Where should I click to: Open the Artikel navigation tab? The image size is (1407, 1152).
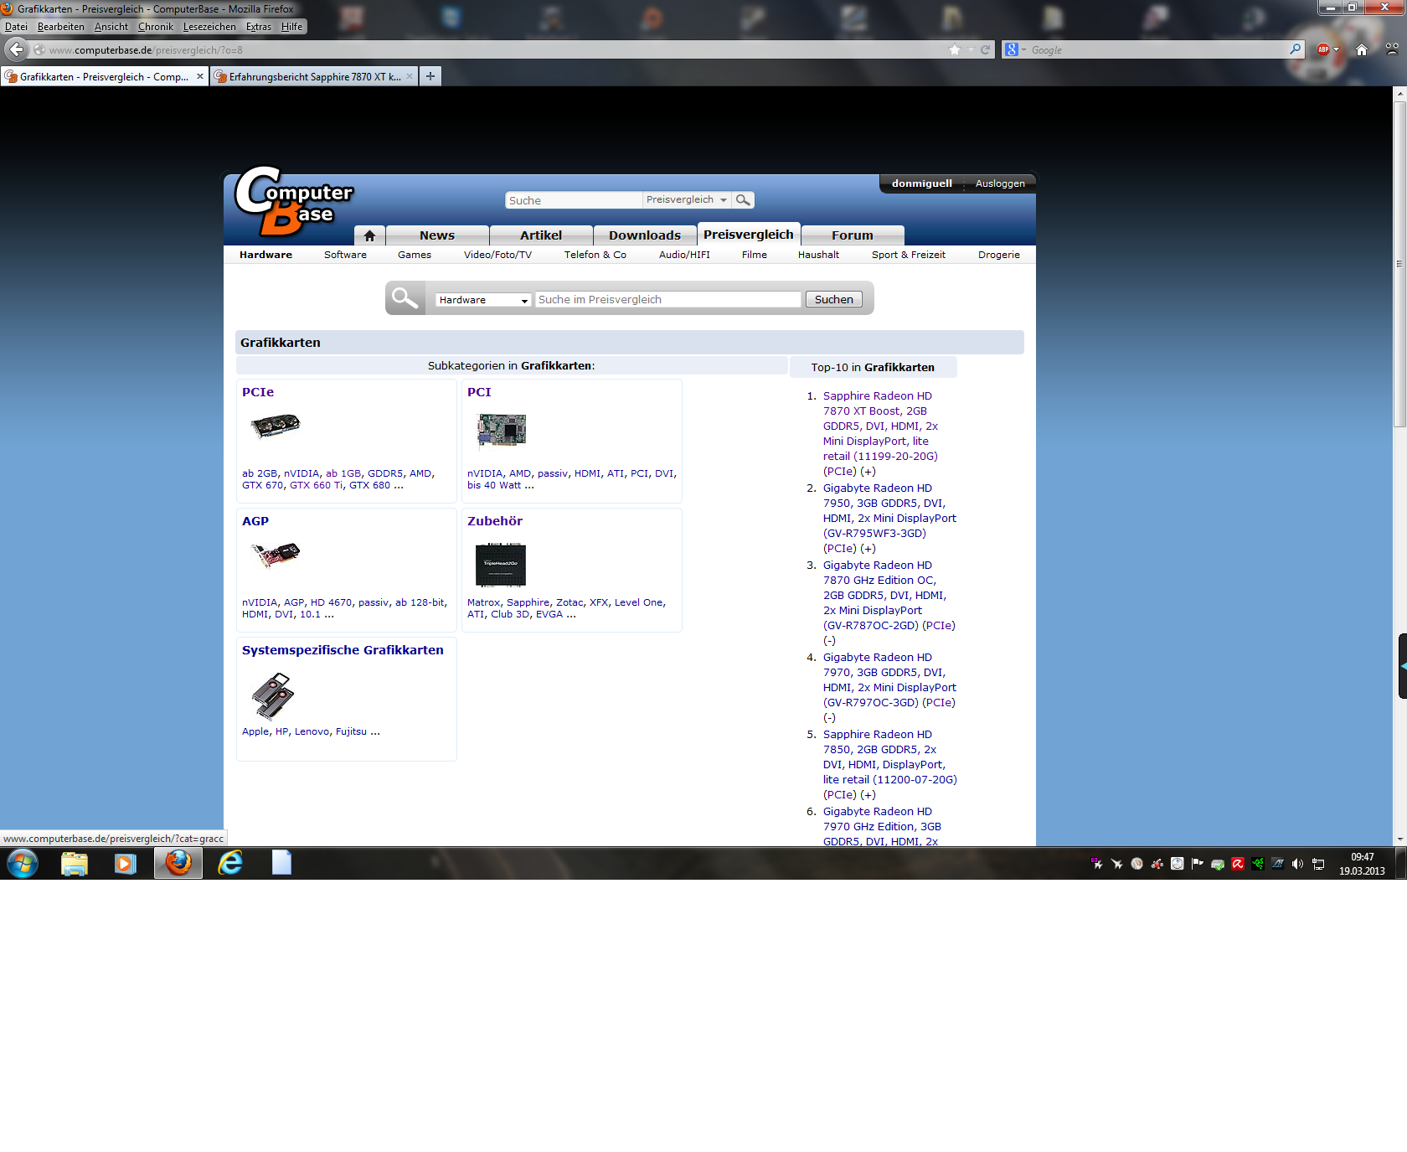541,235
